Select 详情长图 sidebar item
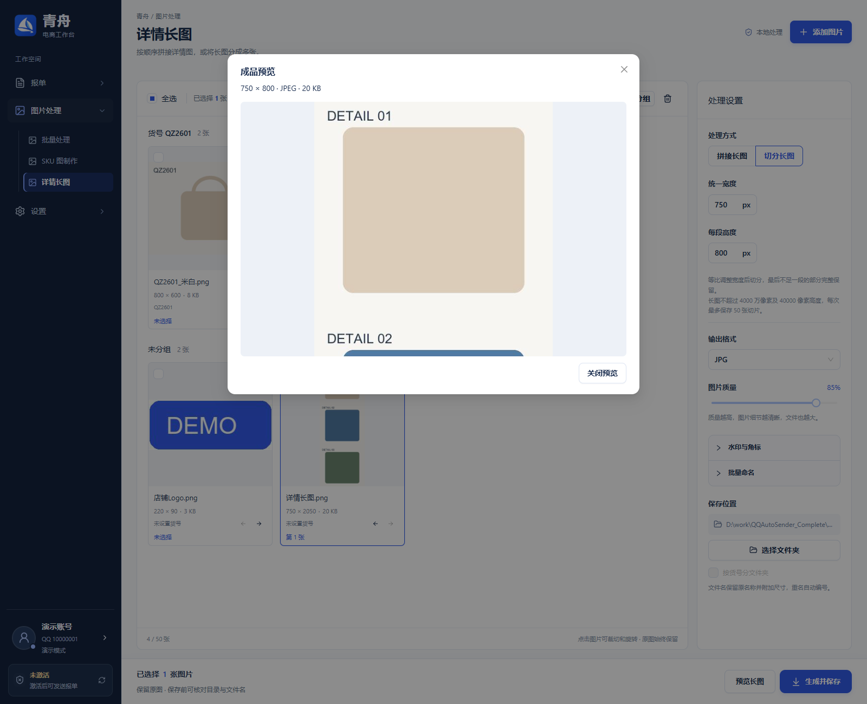The width and height of the screenshot is (867, 704). click(x=68, y=182)
